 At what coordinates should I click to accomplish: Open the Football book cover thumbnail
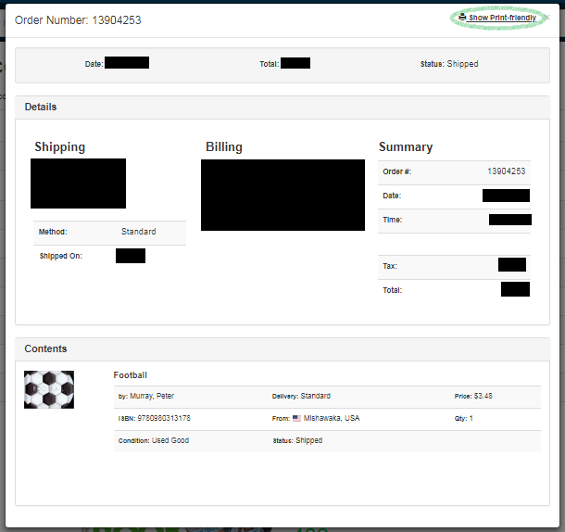pyautogui.click(x=49, y=389)
